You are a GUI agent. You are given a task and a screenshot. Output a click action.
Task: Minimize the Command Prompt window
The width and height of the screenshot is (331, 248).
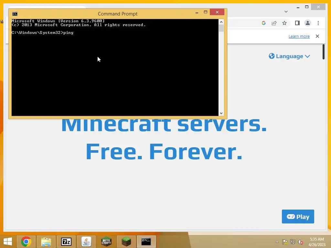point(197,12)
